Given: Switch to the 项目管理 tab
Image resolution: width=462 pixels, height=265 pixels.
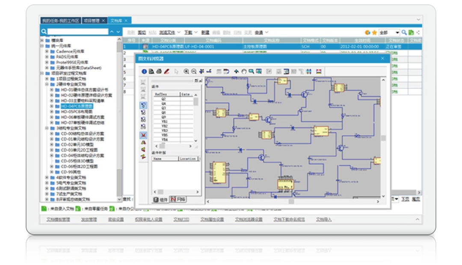Looking at the screenshot, I should (x=92, y=21).
